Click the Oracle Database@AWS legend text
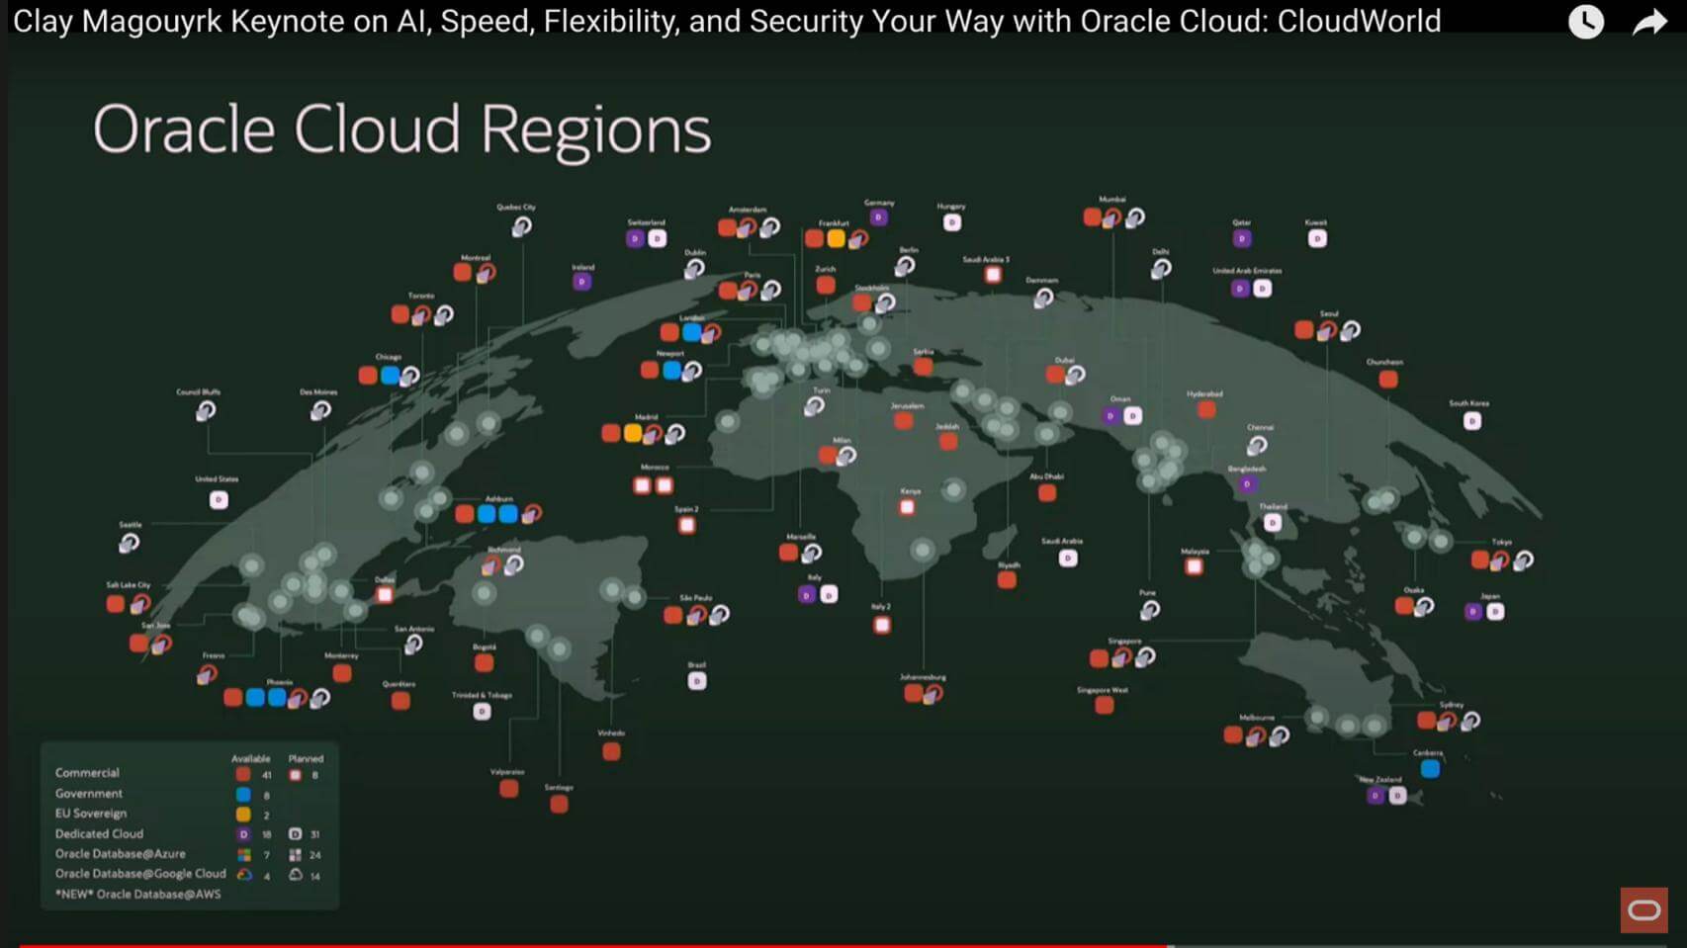This screenshot has height=948, width=1687. coord(138,894)
